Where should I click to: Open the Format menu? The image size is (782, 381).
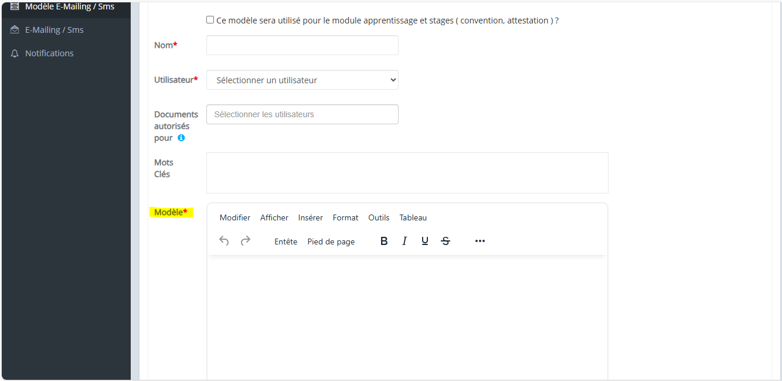pos(345,217)
